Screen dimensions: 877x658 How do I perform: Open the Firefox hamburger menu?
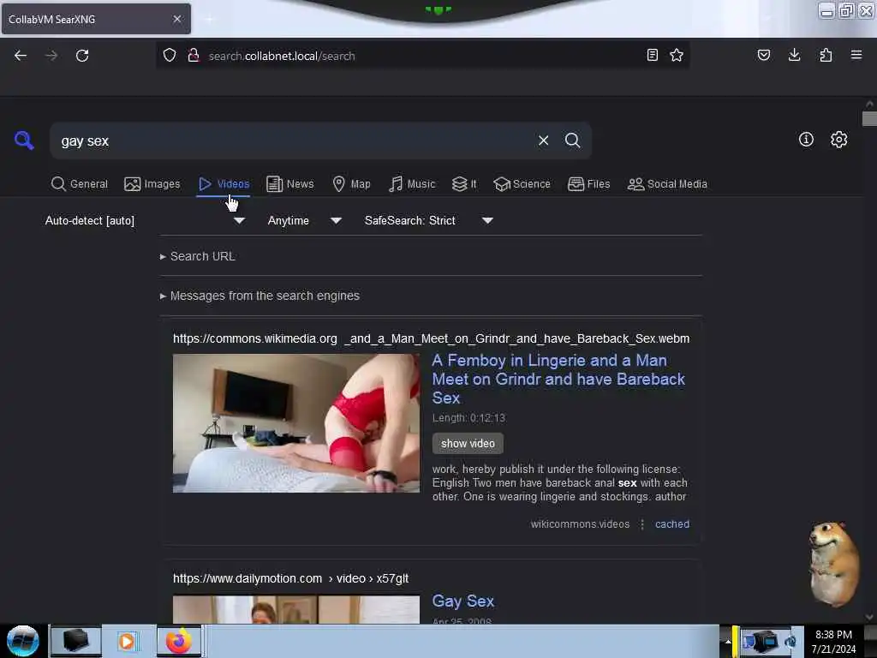[856, 55]
